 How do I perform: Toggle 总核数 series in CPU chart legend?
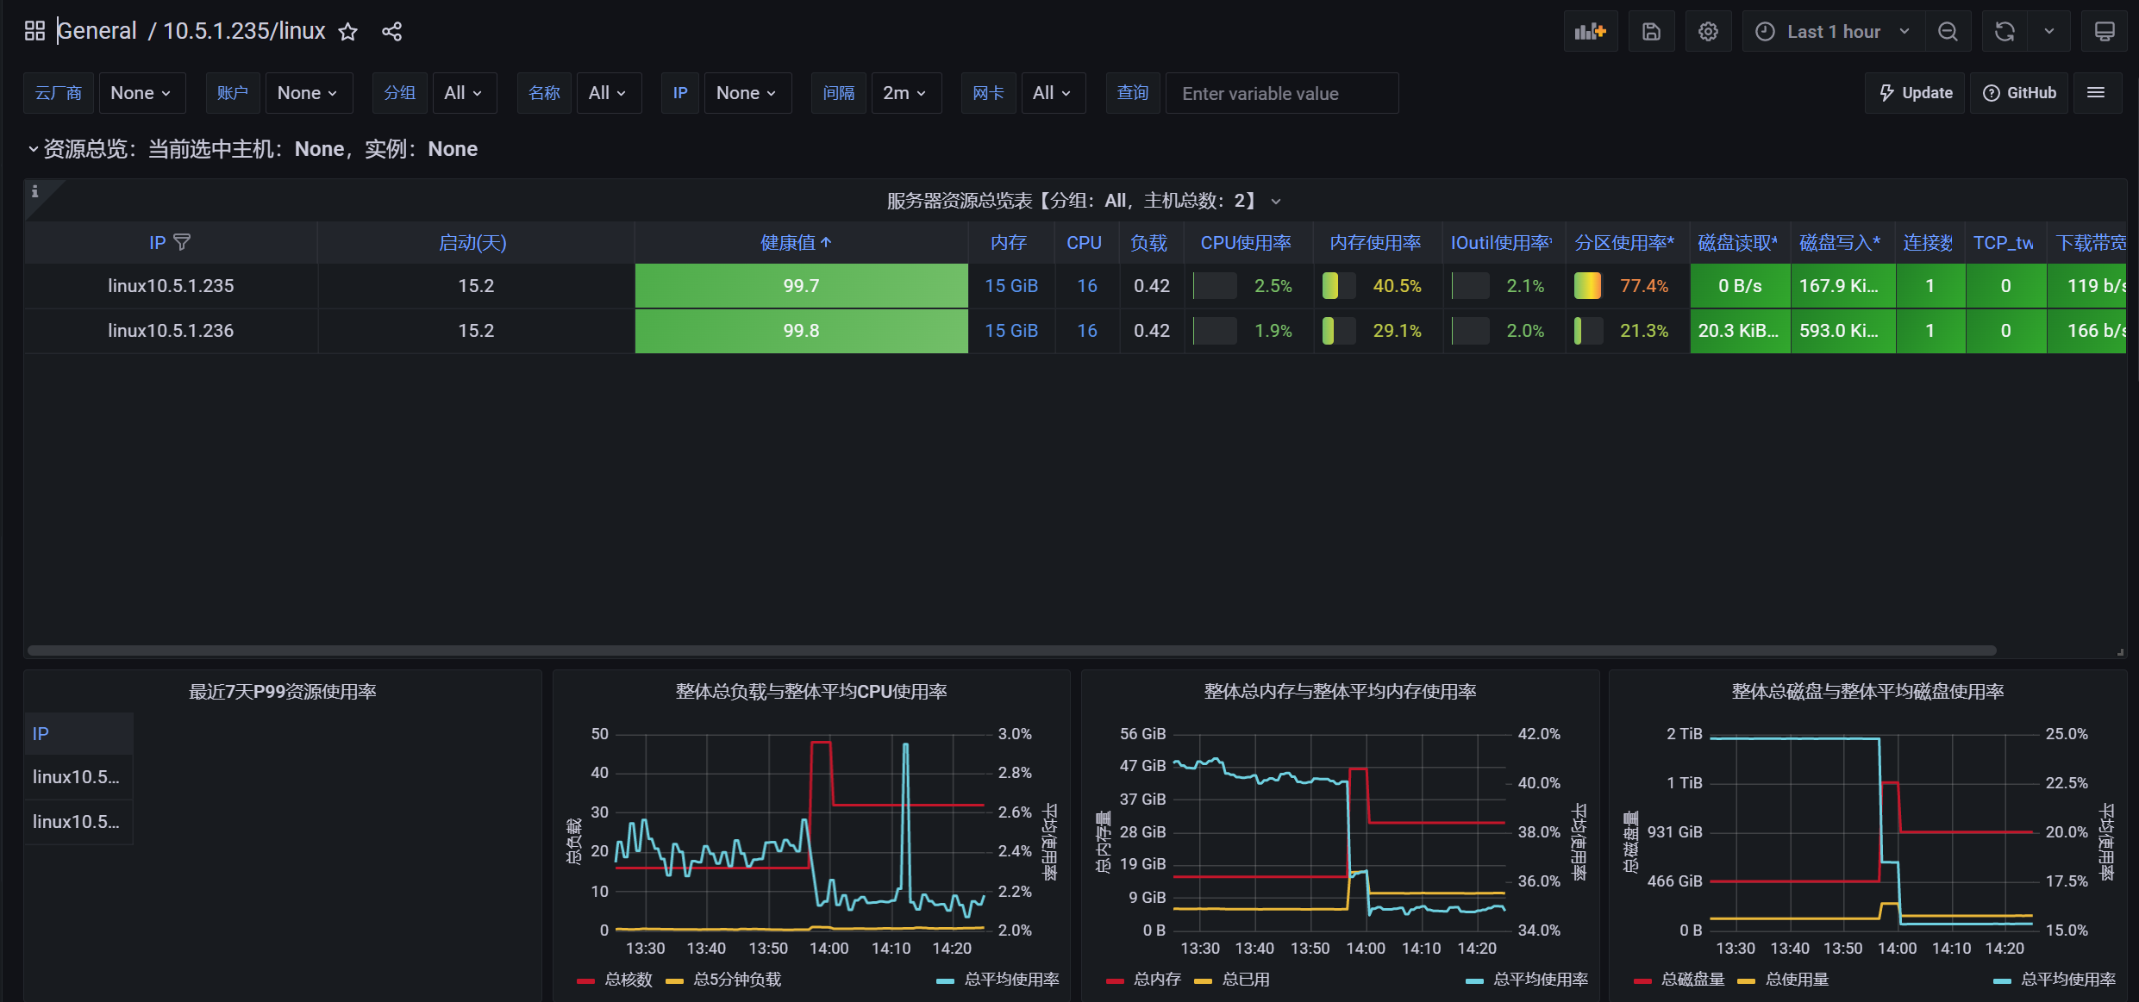pos(628,980)
